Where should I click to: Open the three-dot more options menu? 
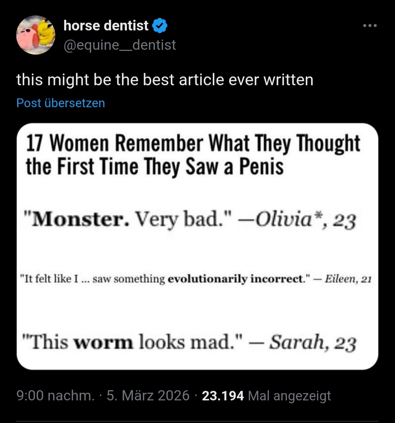pos(370,26)
